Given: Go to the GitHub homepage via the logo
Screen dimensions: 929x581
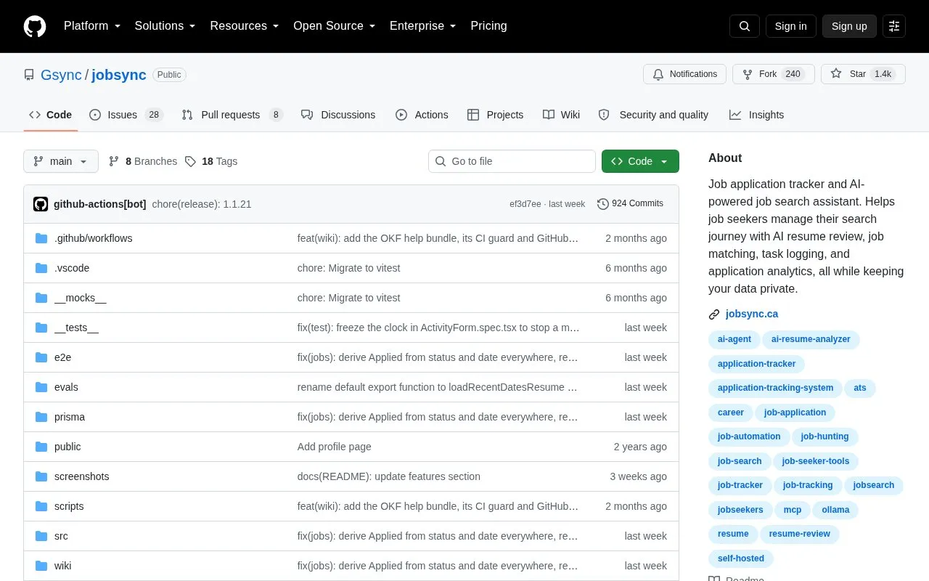Looking at the screenshot, I should pyautogui.click(x=35, y=26).
